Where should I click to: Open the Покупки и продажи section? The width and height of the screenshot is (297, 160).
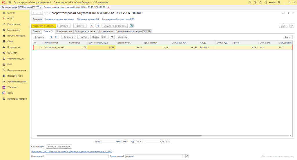[x=16, y=36]
